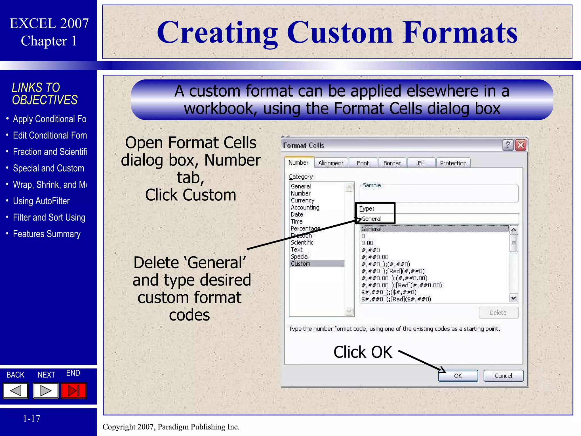
Task: Open the Font tab
Action: (363, 163)
